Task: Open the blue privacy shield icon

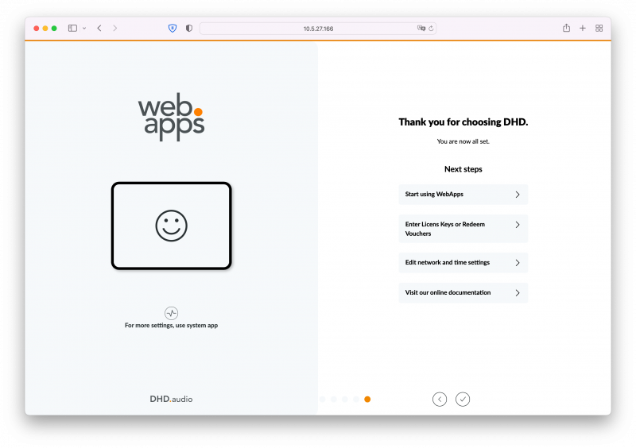Action: [x=173, y=28]
